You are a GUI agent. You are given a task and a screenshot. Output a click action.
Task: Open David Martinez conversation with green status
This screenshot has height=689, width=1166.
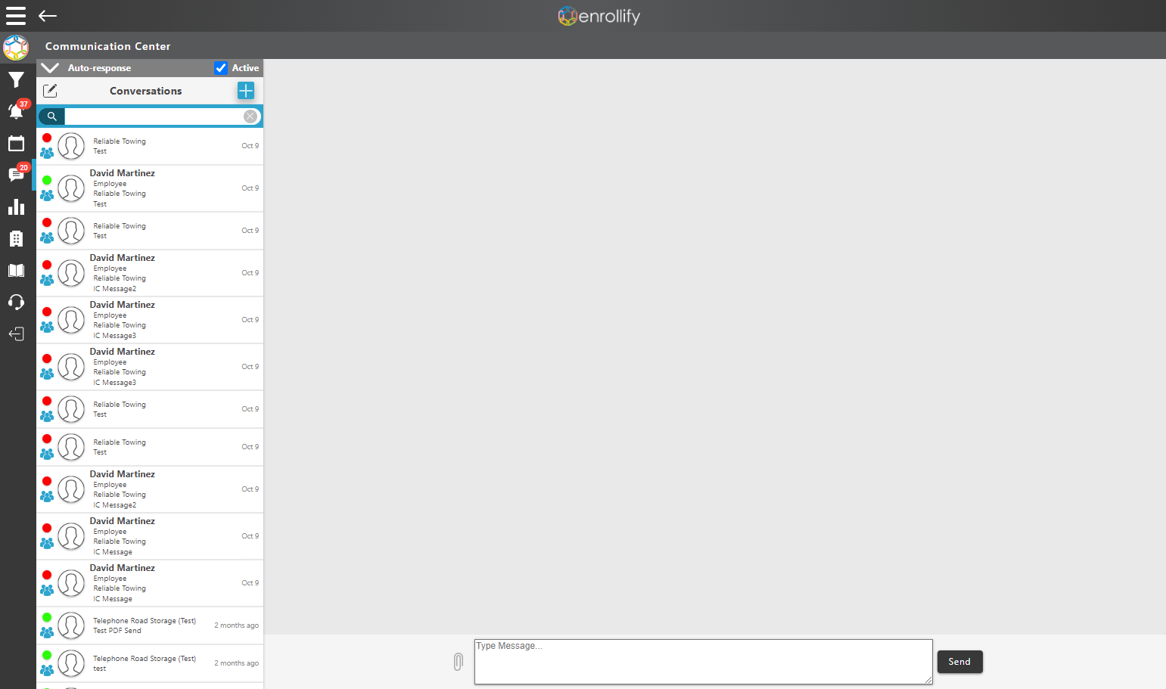click(x=150, y=188)
